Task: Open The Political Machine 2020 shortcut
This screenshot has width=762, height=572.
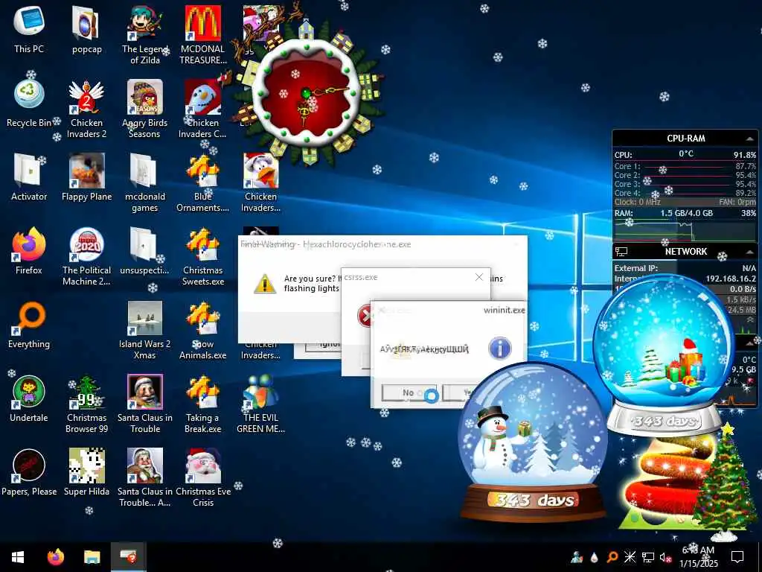Action: tap(86, 257)
